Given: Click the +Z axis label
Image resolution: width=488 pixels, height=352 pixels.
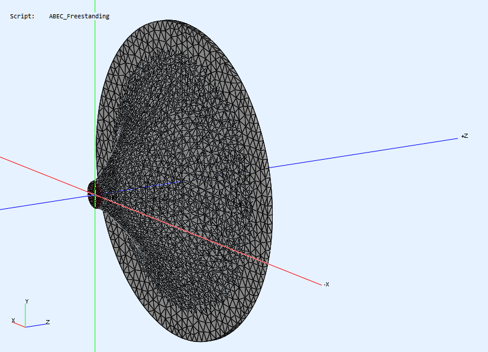Looking at the screenshot, I should pos(464,136).
